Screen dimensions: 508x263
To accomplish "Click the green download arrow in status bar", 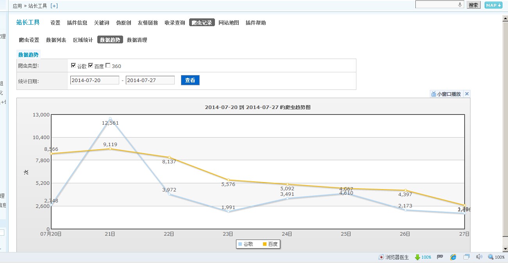I will pyautogui.click(x=417, y=257).
